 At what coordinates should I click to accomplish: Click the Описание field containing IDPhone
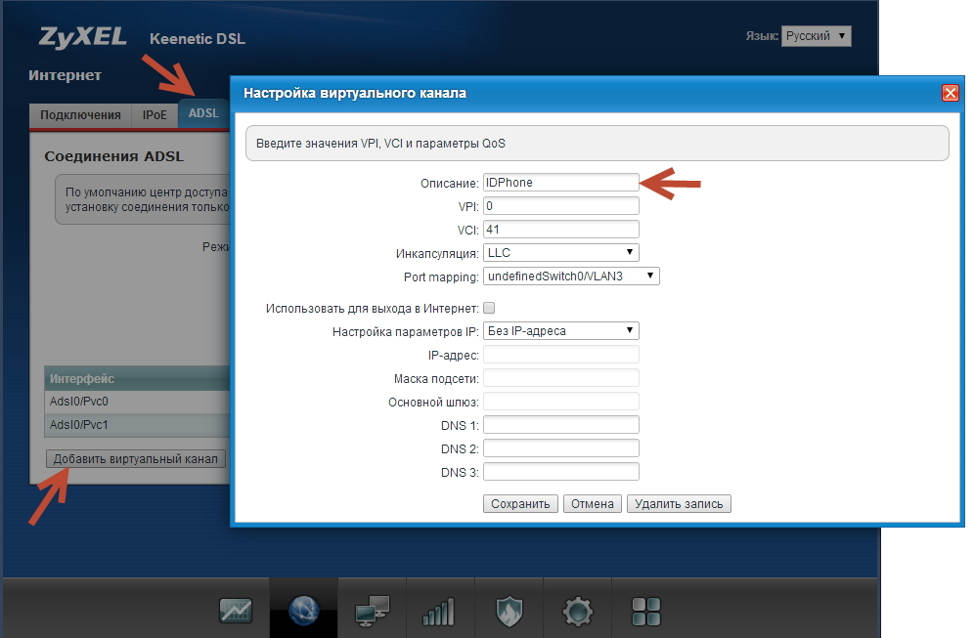[x=560, y=182]
